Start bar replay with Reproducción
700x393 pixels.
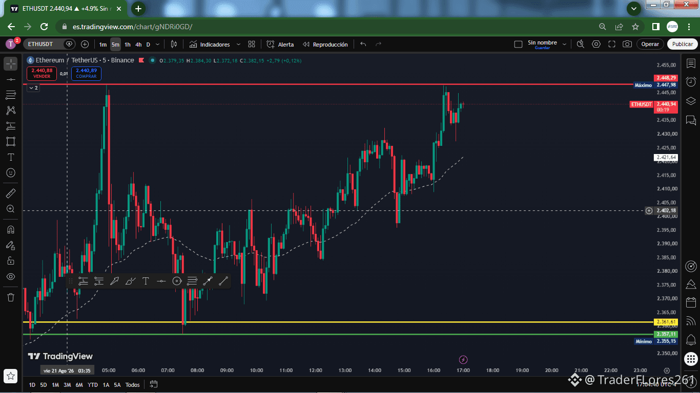tap(325, 45)
